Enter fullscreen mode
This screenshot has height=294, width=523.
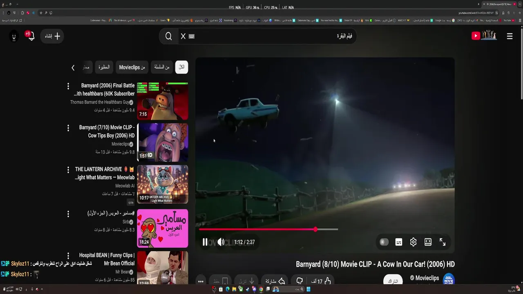[443, 242]
